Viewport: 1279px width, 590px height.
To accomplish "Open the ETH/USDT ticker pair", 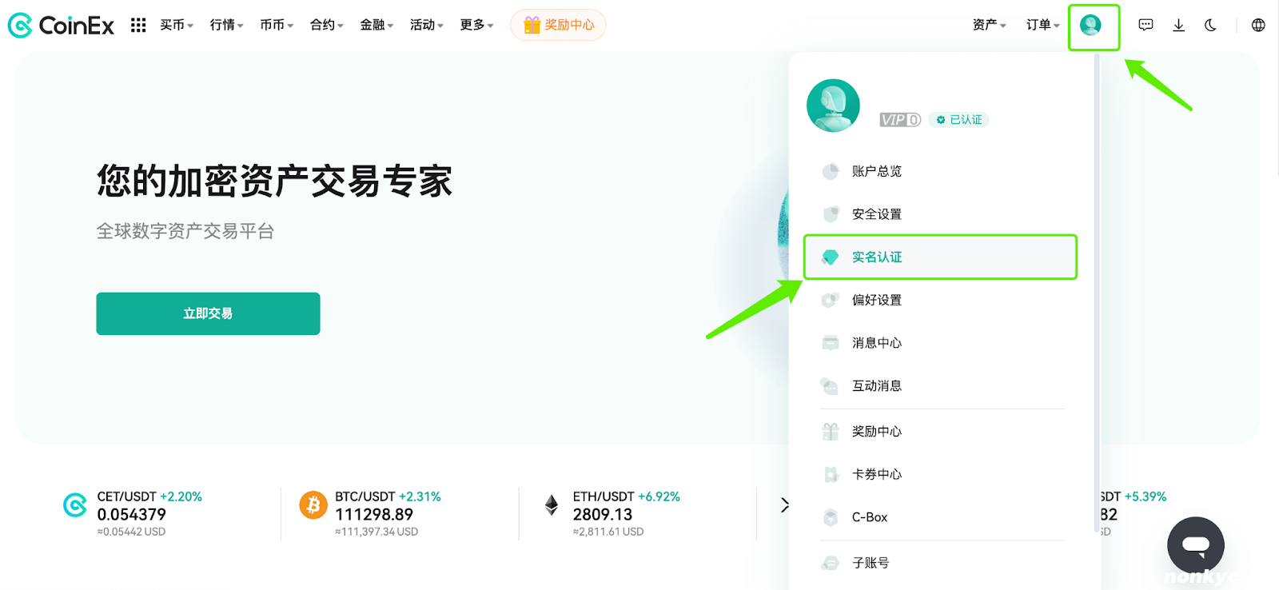I will [604, 497].
